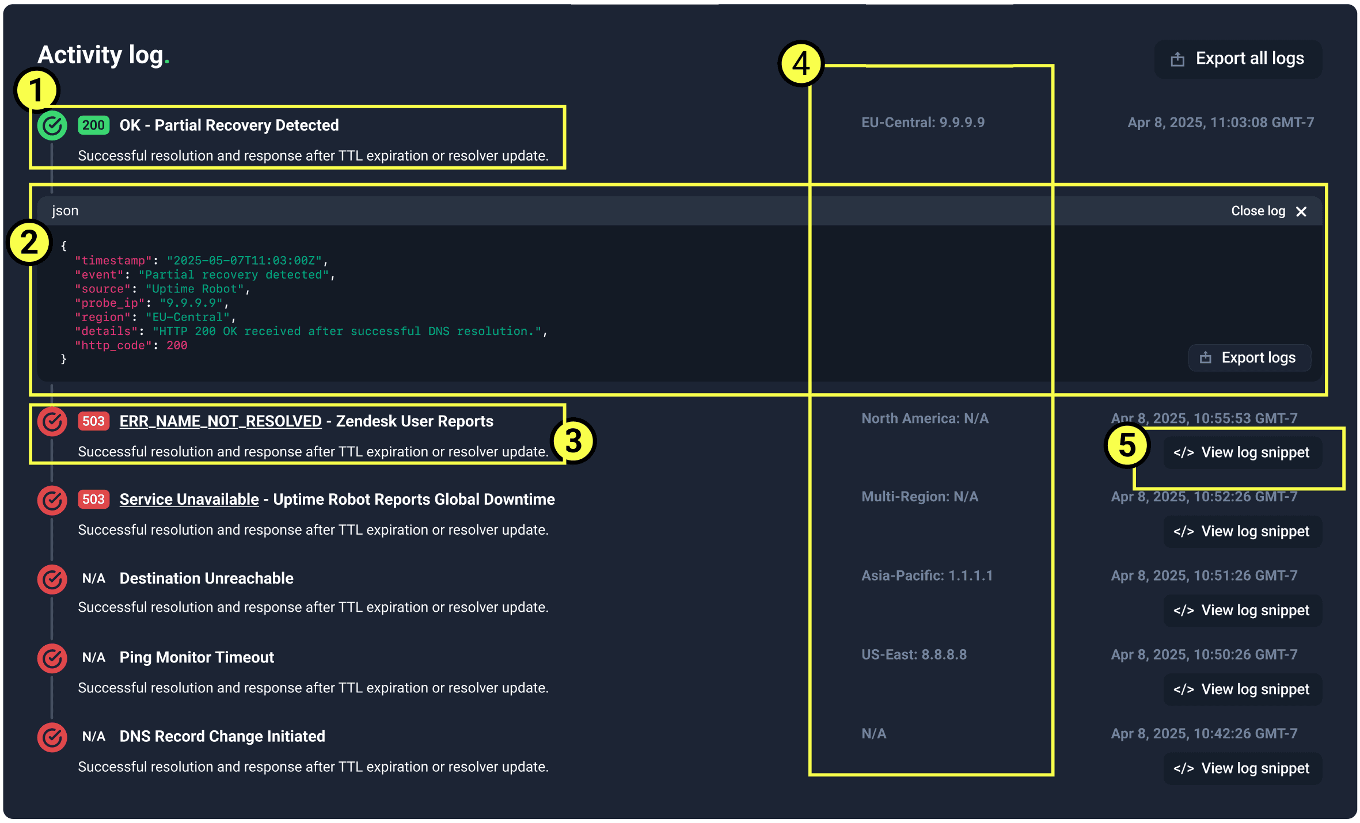The width and height of the screenshot is (1360, 823).
Task: Click the green 200 status badge
Action: [x=93, y=125]
